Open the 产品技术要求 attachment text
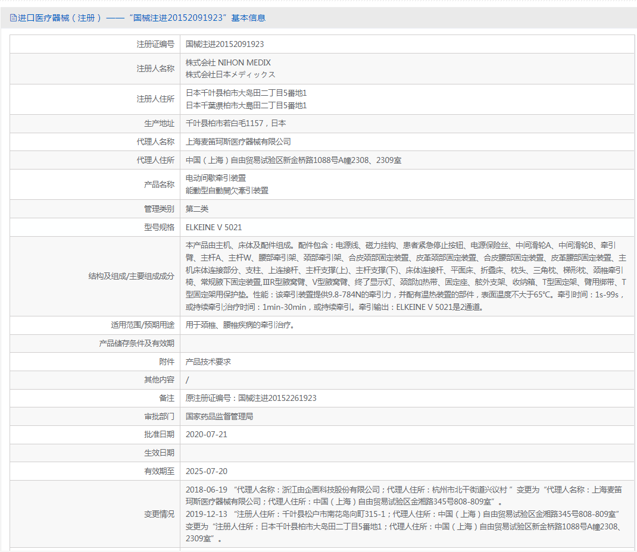Viewport: 637px width, 552px height. 208,362
